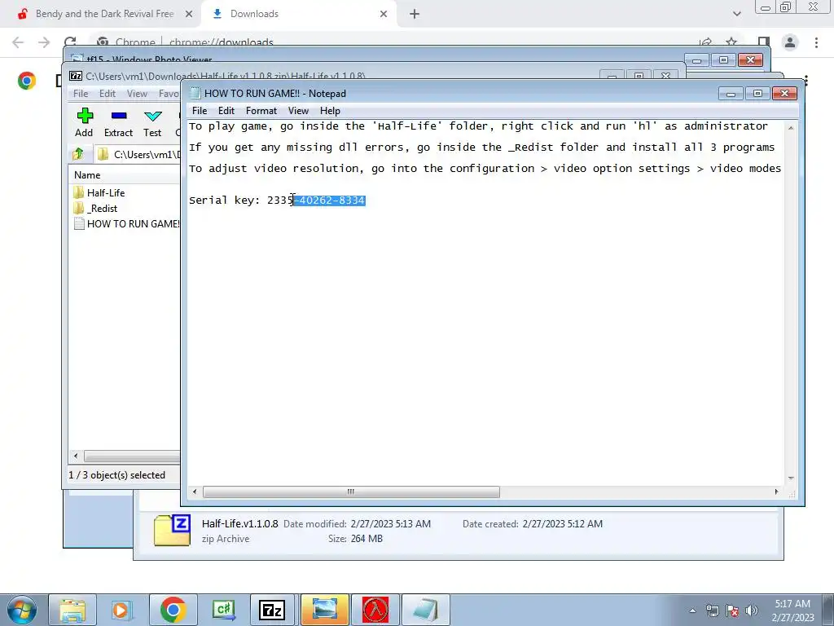This screenshot has width=834, height=626.
Task: Open Half-Life lambda icon in taskbar
Action: pos(375,610)
